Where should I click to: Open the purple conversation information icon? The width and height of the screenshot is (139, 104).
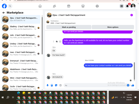[x=131, y=15]
